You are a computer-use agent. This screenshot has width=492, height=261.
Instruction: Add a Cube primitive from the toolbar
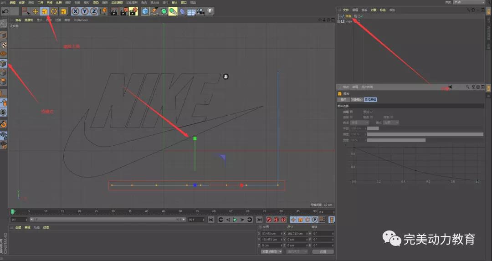point(145,11)
